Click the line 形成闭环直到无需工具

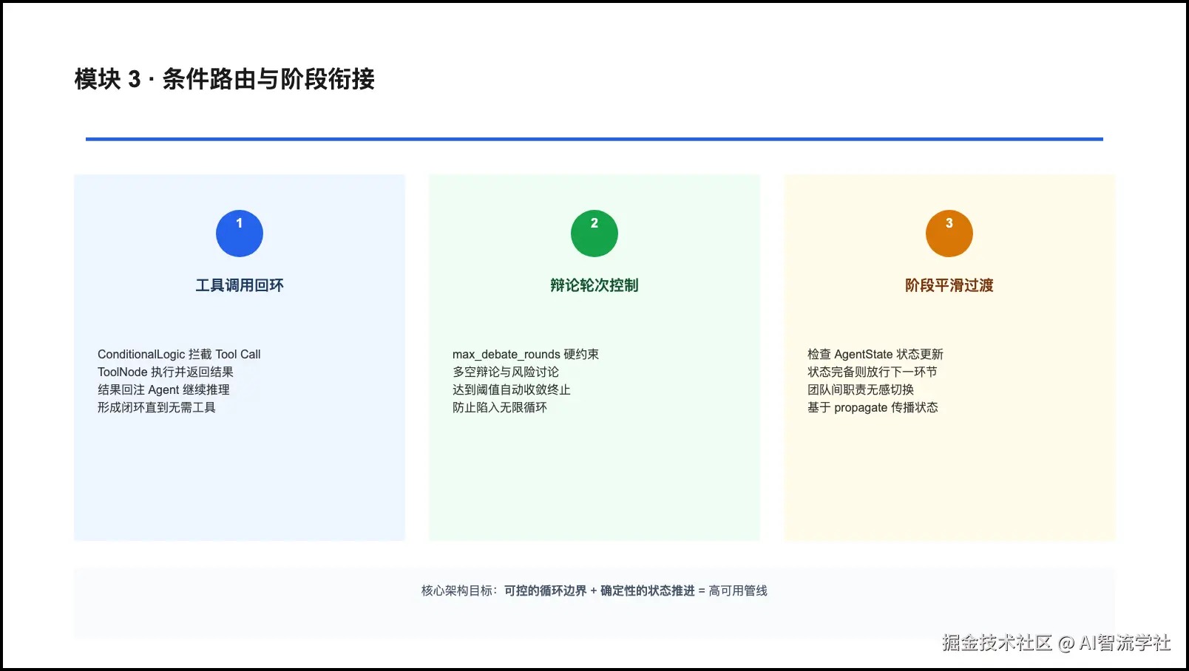(x=157, y=408)
